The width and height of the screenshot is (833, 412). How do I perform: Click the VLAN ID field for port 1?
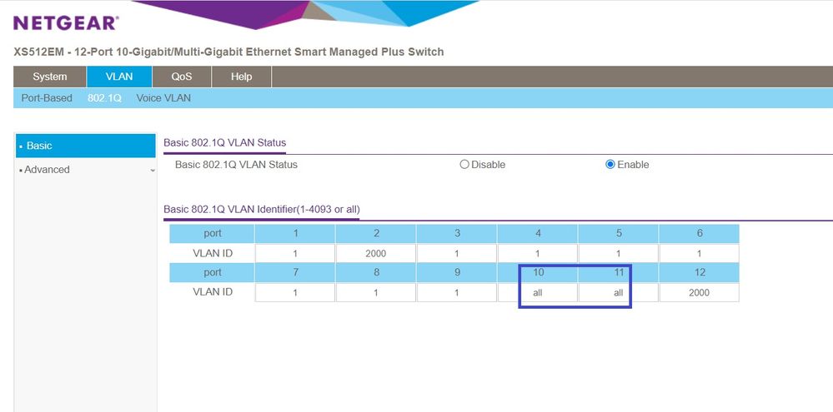click(295, 253)
